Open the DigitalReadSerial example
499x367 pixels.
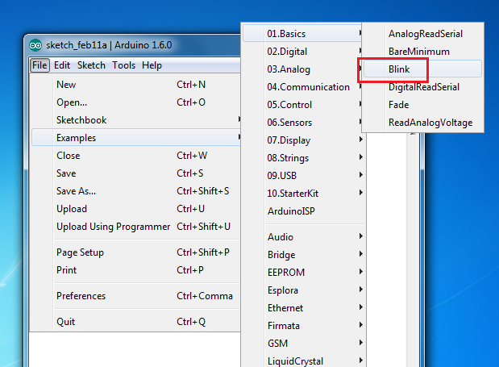tap(422, 87)
